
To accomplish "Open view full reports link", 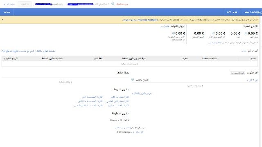I will (x=45, y=51).
